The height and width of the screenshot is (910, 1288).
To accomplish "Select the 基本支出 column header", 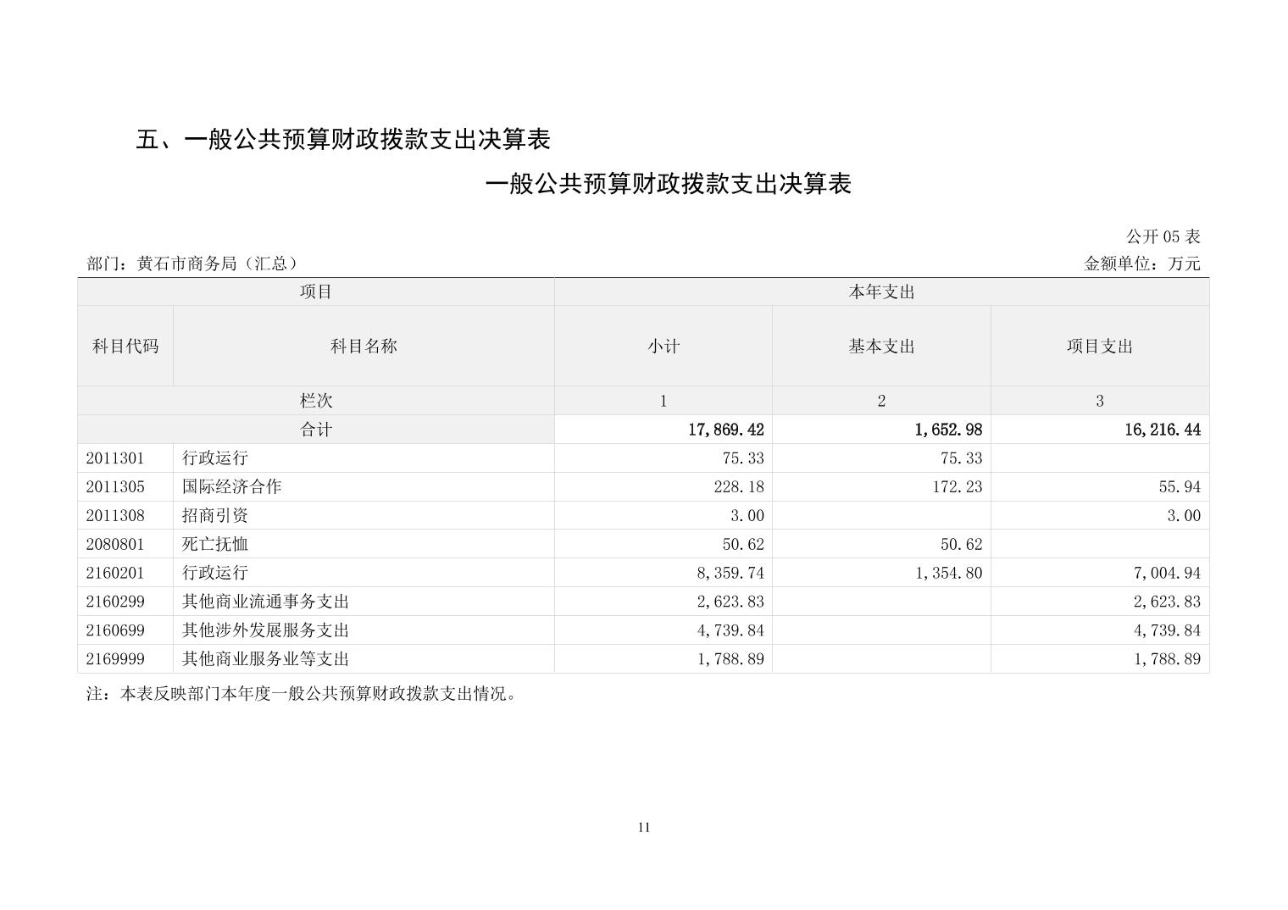I will 881,346.
